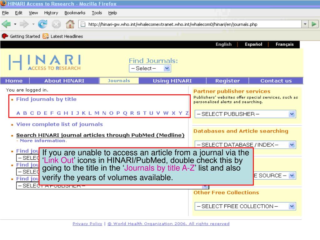The width and height of the screenshot is (320, 240).
Task: Reload the page with the Refresh icon
Action: (42, 24)
